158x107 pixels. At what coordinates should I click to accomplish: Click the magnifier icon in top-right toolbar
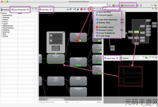tap(155, 5)
